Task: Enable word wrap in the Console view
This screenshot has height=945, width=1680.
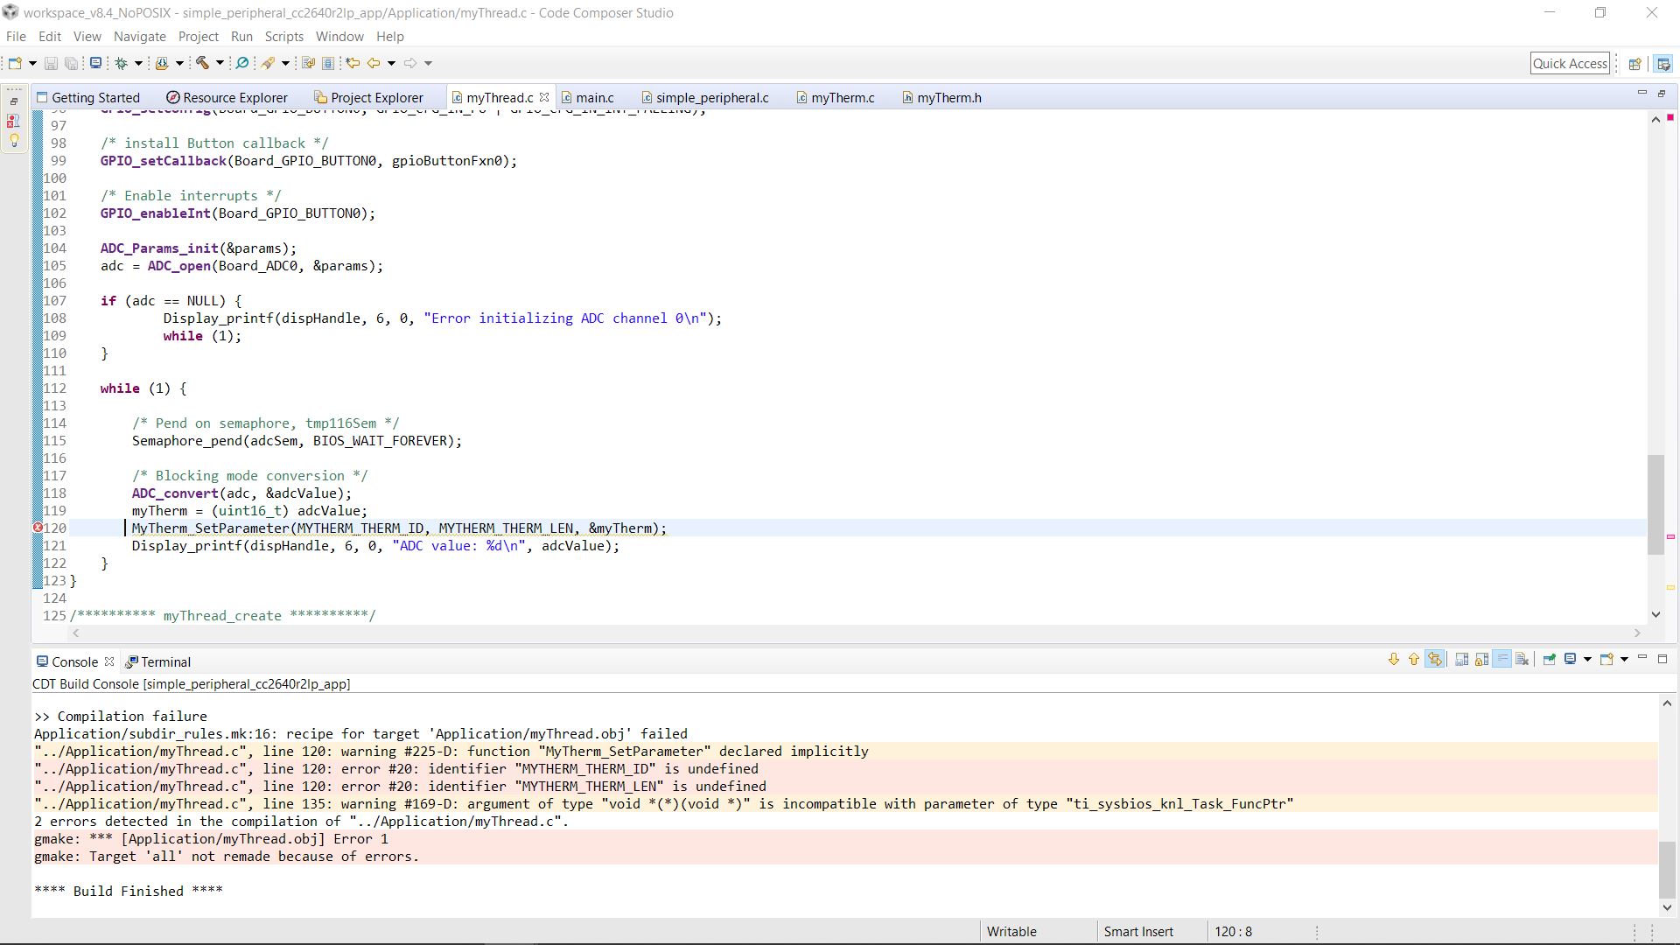Action: 1501,660
